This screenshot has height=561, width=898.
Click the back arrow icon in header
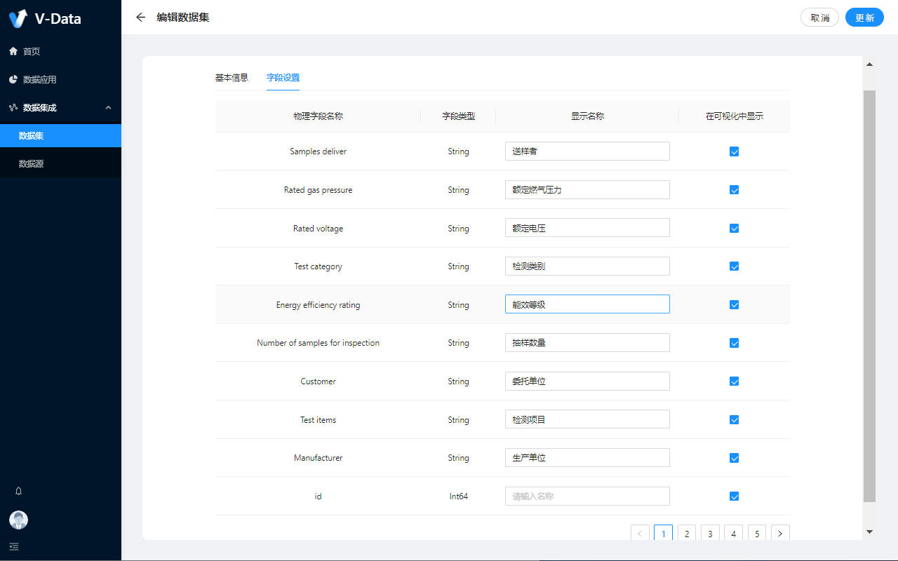pyautogui.click(x=141, y=18)
